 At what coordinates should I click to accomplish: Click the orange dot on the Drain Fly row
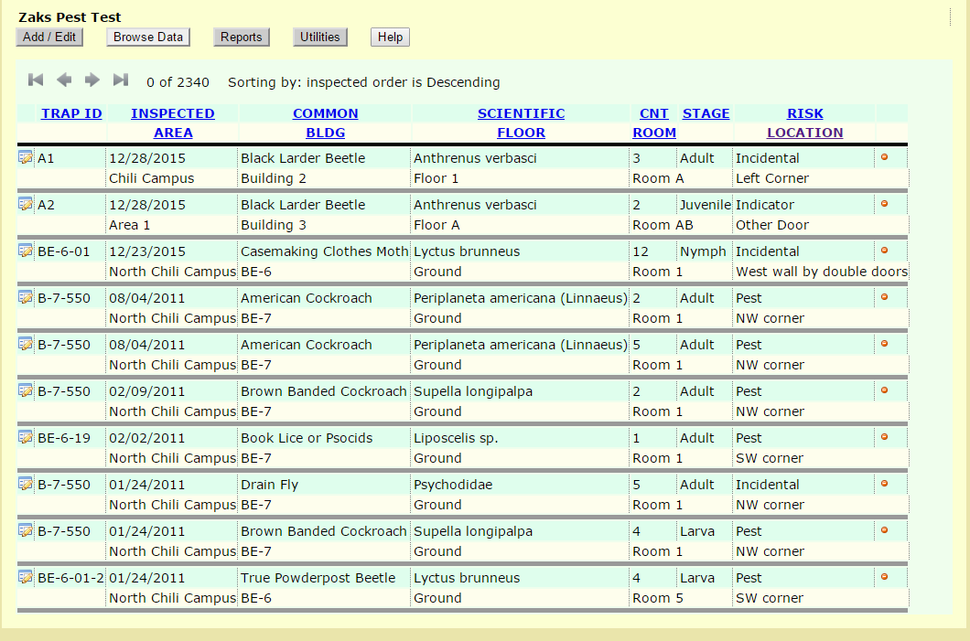885,484
